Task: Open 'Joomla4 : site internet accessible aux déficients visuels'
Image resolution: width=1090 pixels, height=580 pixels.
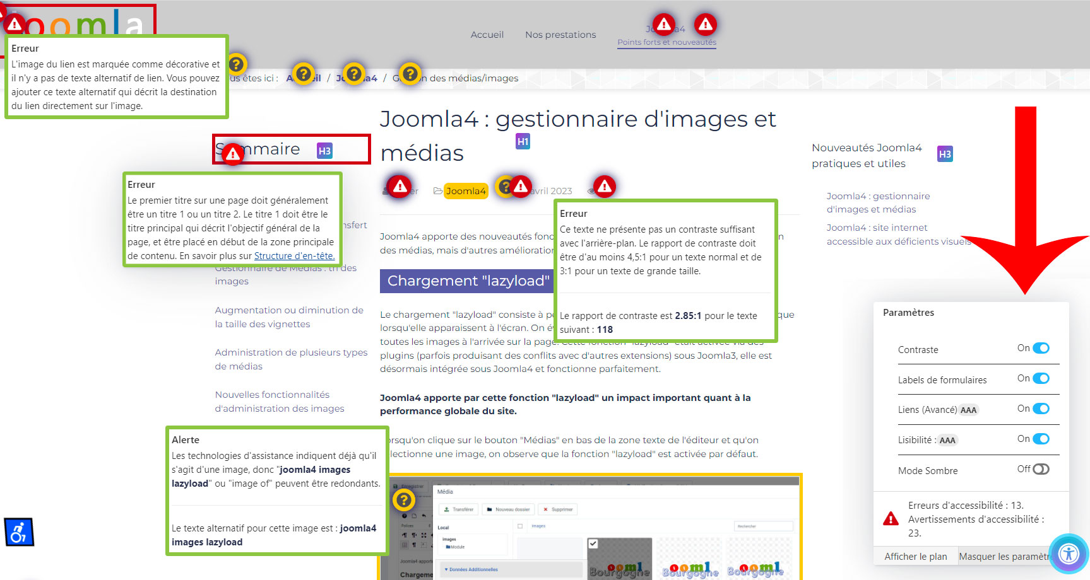Action: pos(899,235)
